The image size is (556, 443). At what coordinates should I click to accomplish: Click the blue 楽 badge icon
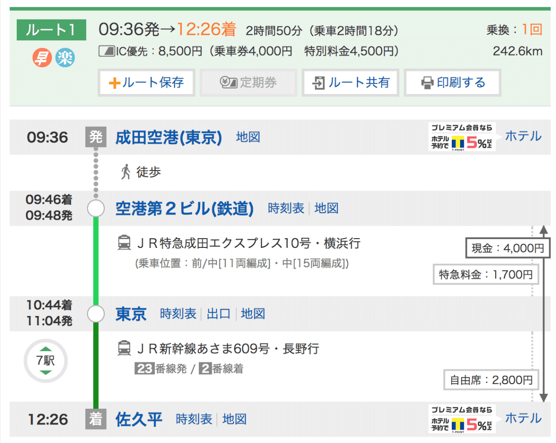tap(65, 58)
